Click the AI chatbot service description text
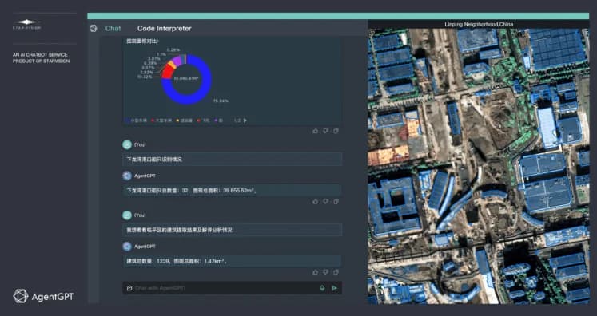Viewport: 597px width, 316px height. [41, 57]
